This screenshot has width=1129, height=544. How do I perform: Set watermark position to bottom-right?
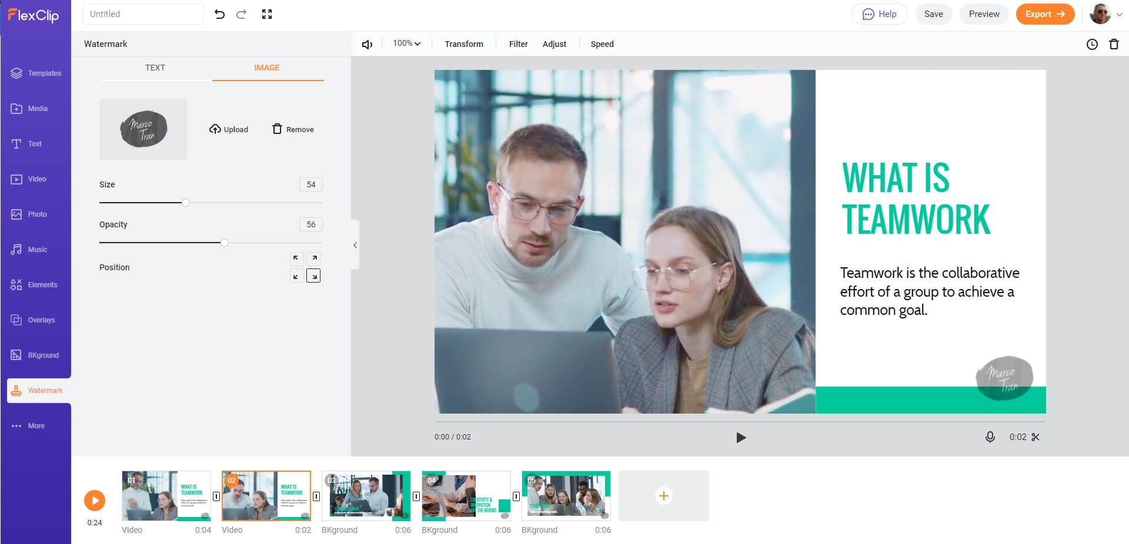pyautogui.click(x=313, y=275)
